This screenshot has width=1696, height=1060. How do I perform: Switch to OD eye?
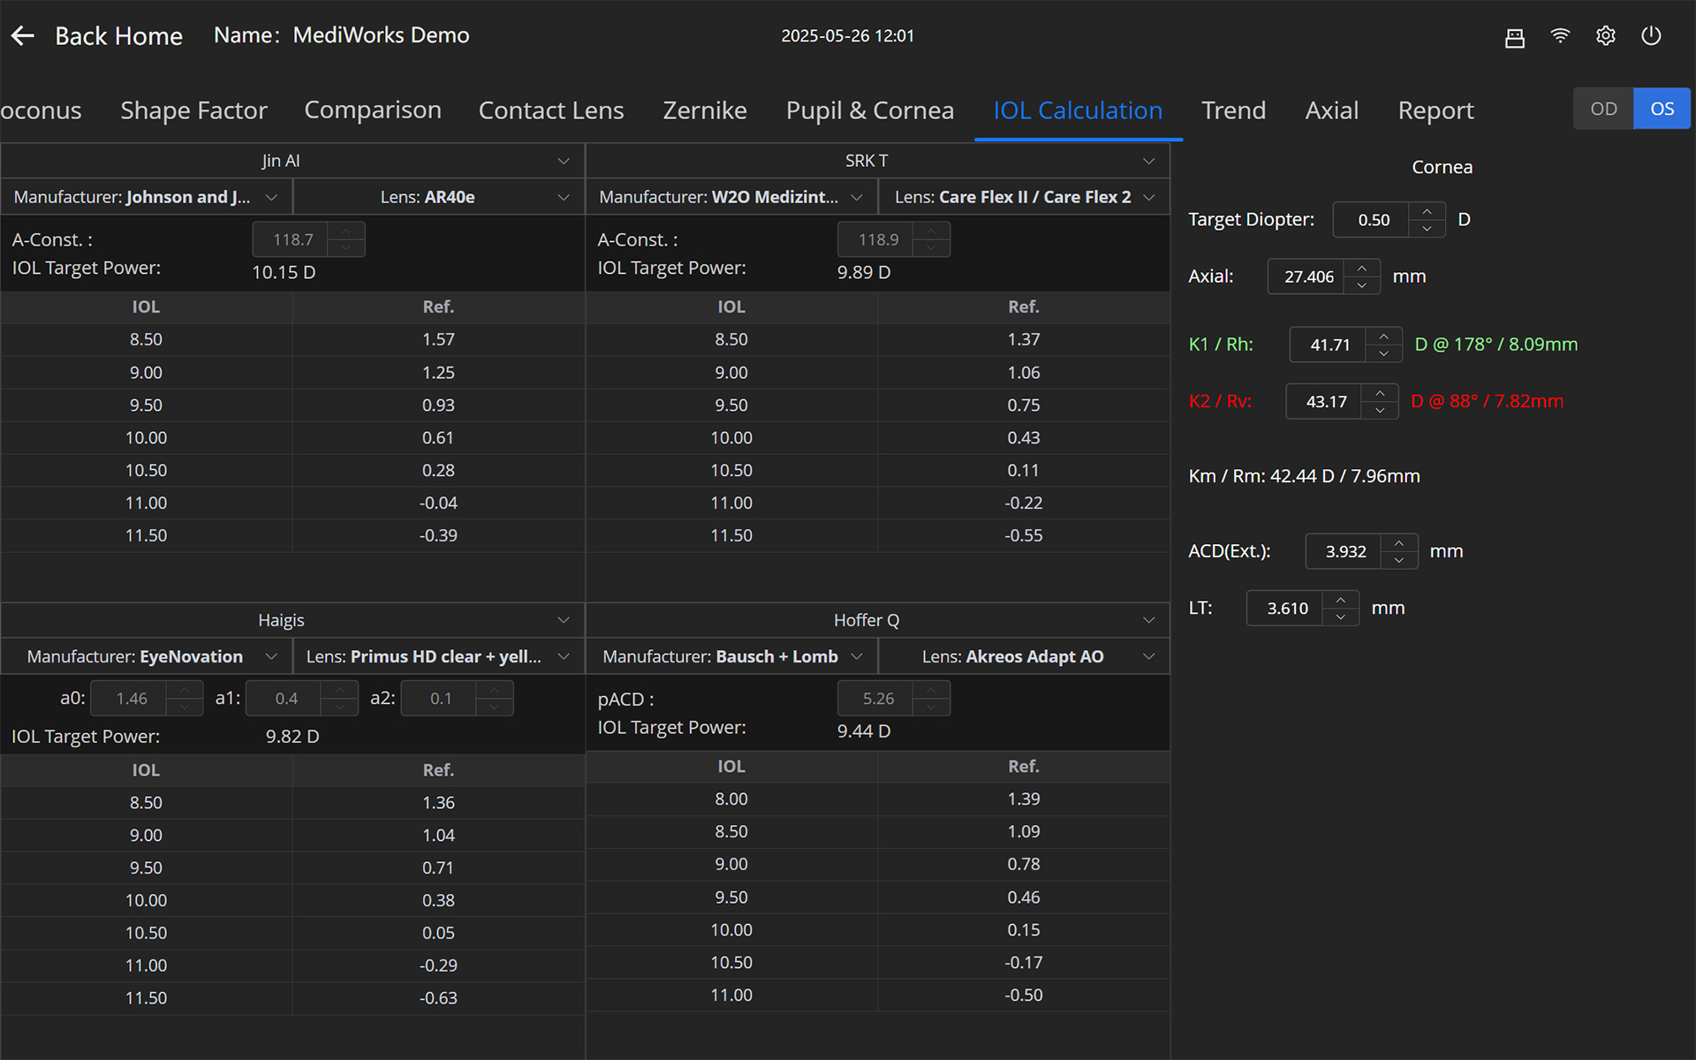[1603, 109]
